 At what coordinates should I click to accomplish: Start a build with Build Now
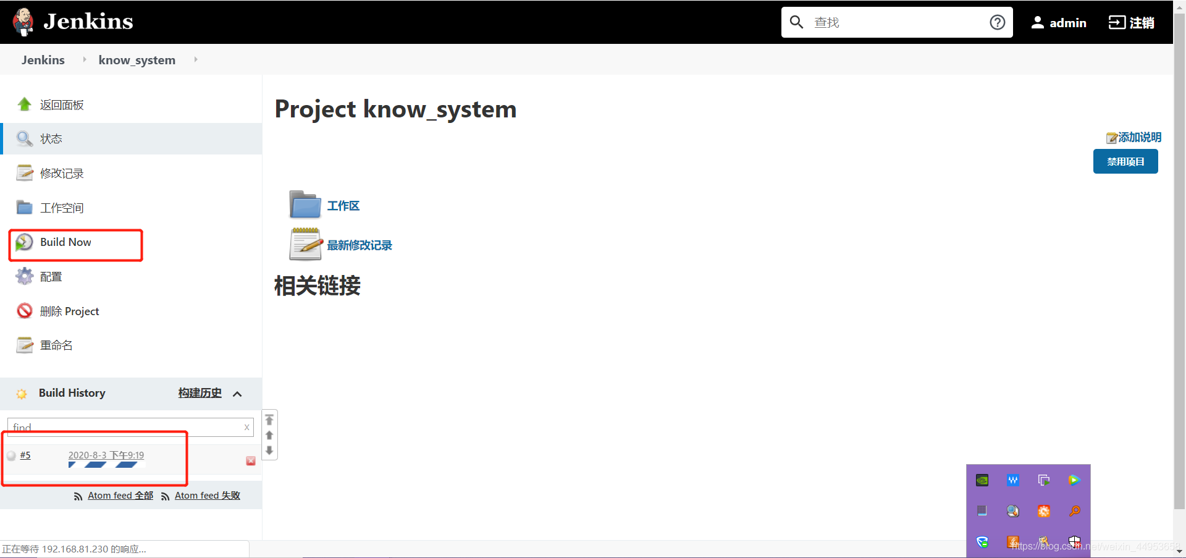[65, 242]
